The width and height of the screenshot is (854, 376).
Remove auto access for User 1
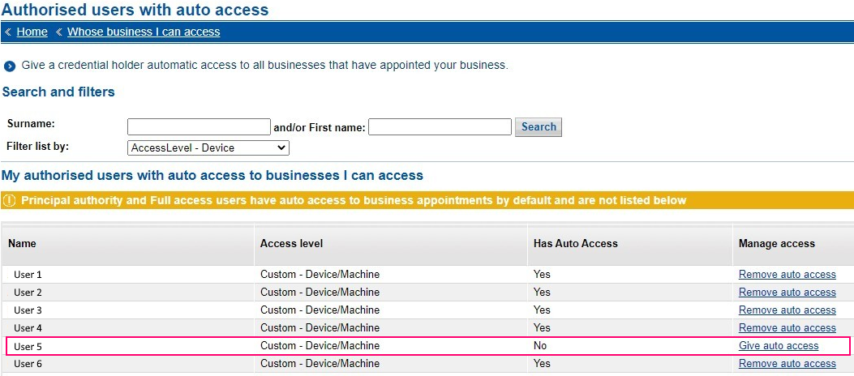[x=787, y=275]
